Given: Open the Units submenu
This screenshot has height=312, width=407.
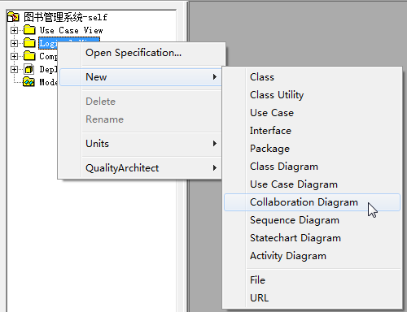Looking at the screenshot, I should 141,144.
